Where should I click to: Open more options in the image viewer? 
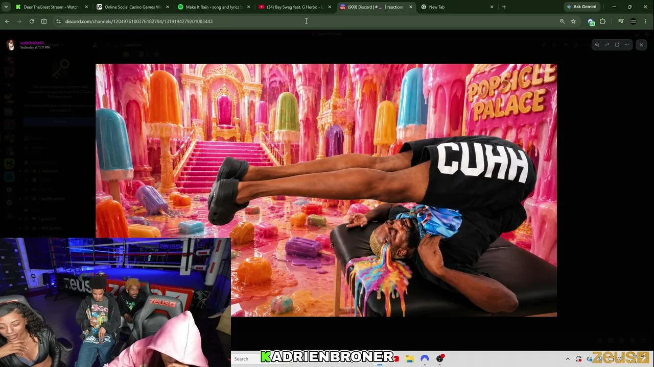[626, 45]
